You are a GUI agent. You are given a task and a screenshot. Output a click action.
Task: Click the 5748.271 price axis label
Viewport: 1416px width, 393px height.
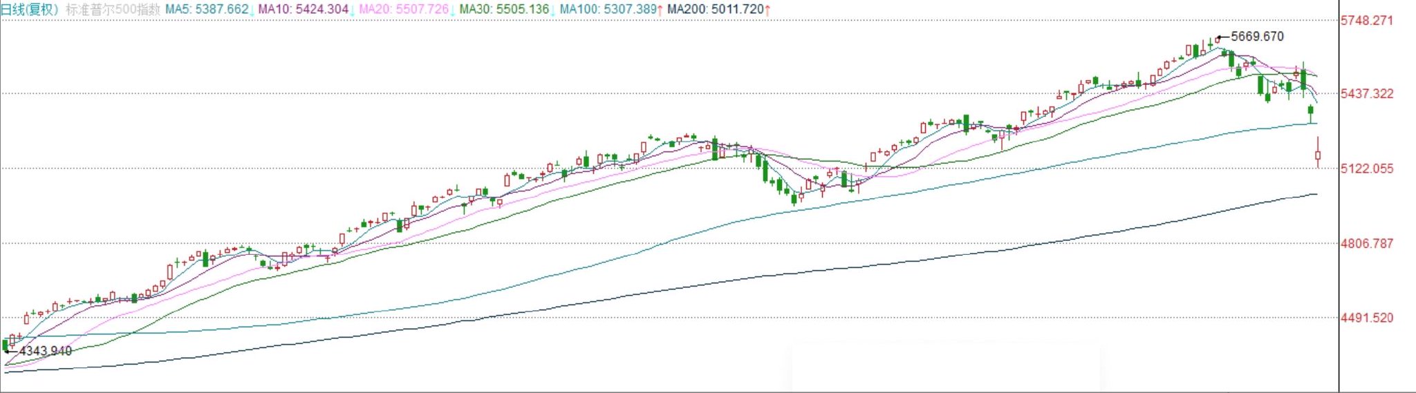coord(1366,21)
